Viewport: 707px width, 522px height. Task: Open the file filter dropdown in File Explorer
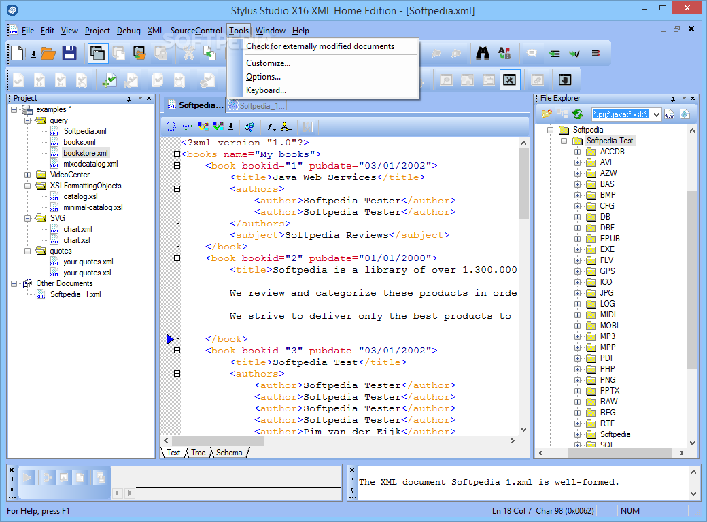(655, 114)
